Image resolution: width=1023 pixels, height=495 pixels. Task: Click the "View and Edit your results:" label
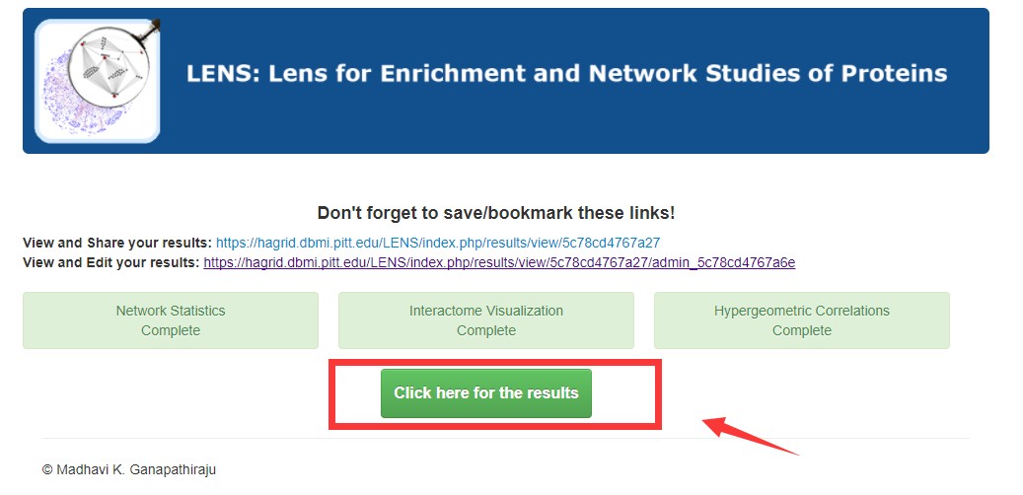110,262
